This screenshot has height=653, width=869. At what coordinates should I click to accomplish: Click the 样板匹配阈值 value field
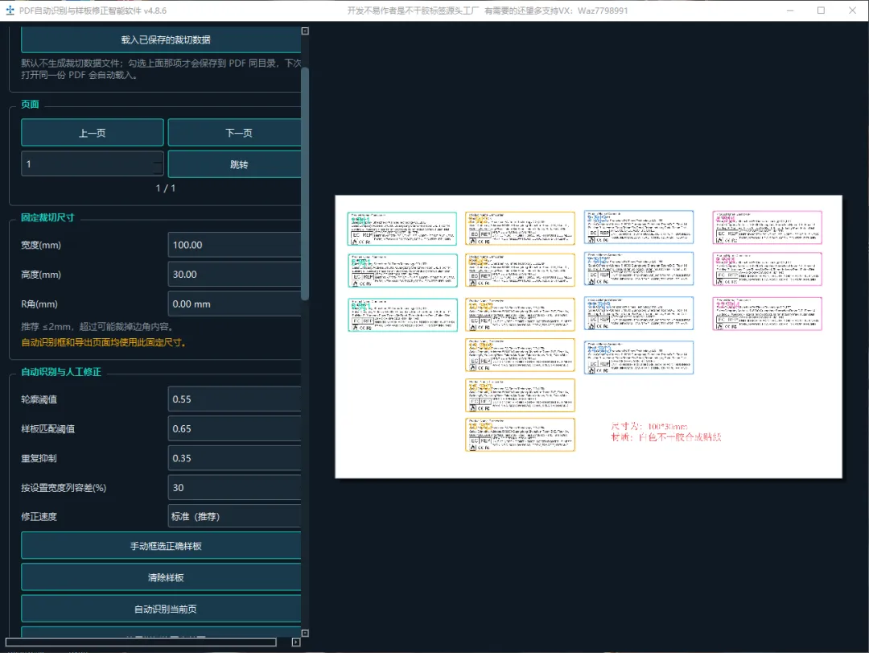234,429
